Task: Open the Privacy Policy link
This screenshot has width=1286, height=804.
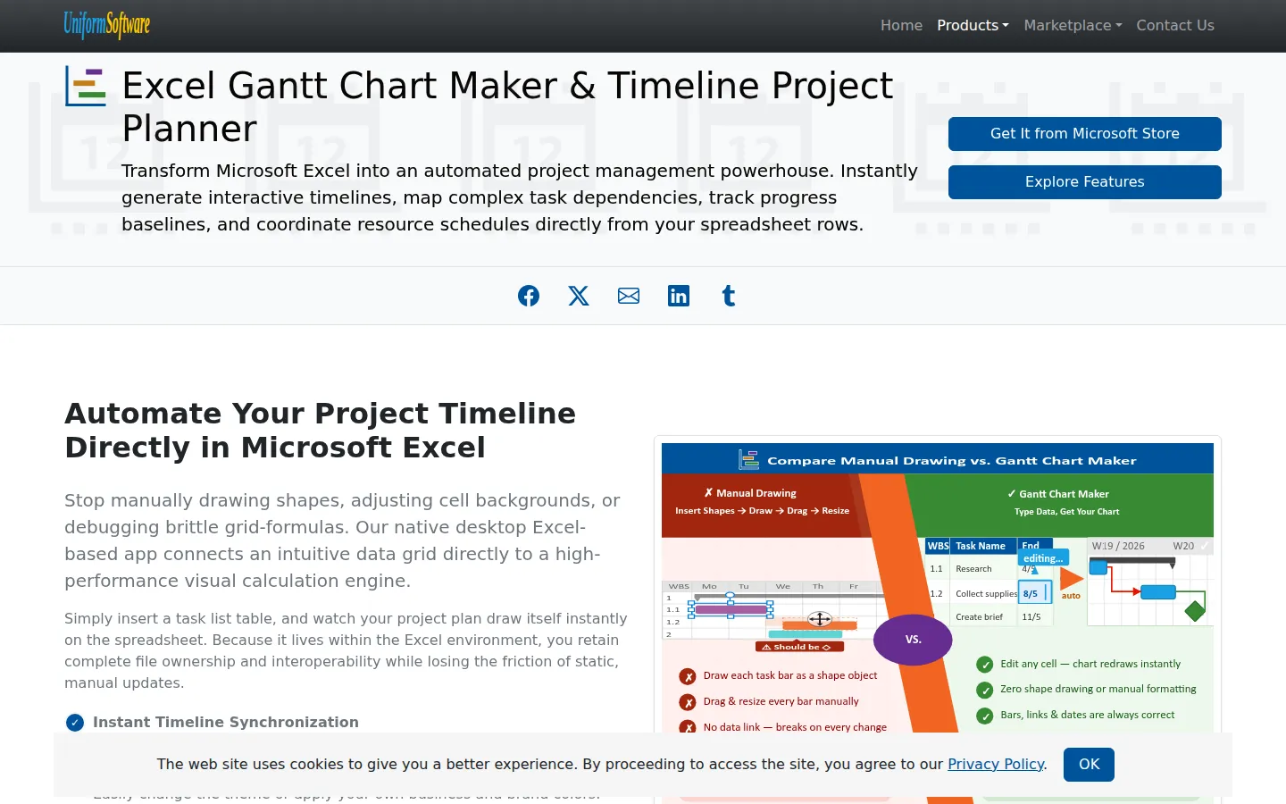Action: (996, 764)
